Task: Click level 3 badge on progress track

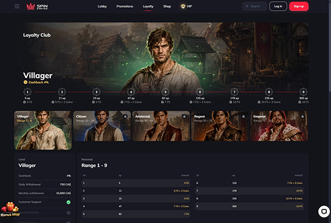Action: (96, 92)
